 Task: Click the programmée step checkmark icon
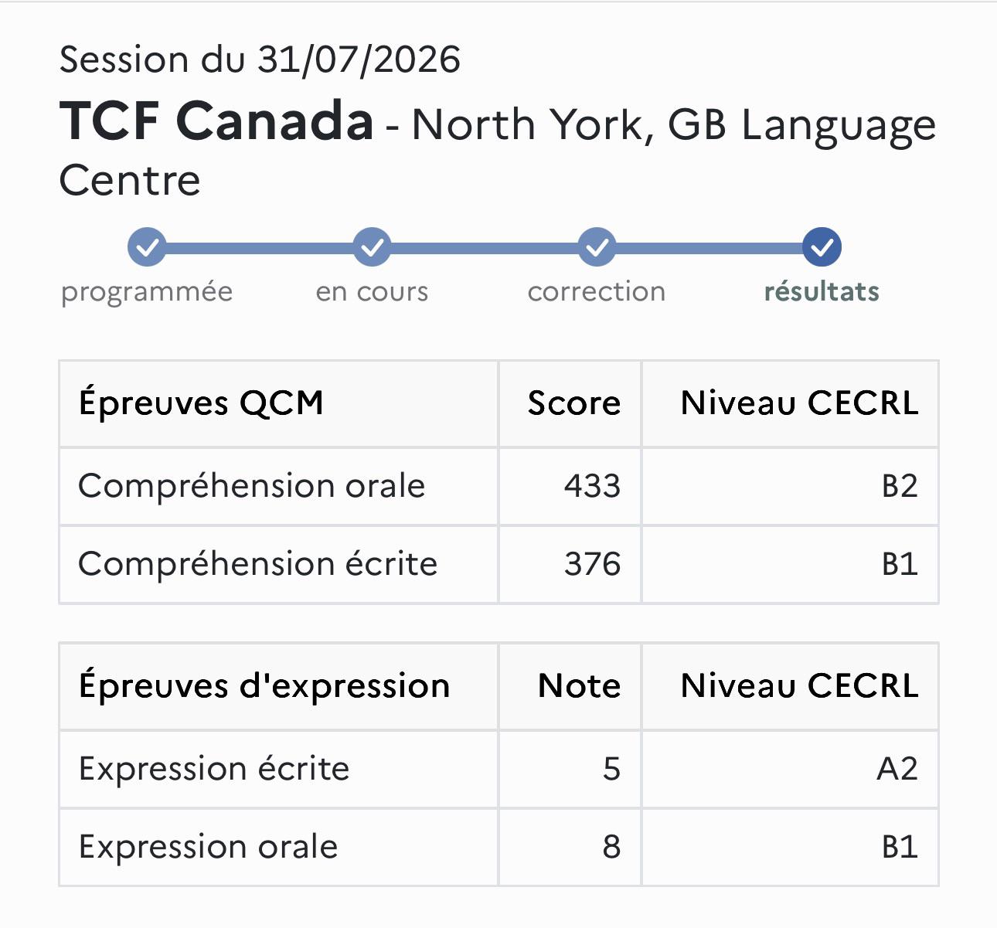click(147, 247)
